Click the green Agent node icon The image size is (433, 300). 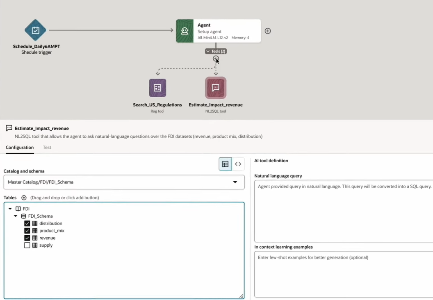coord(185,31)
